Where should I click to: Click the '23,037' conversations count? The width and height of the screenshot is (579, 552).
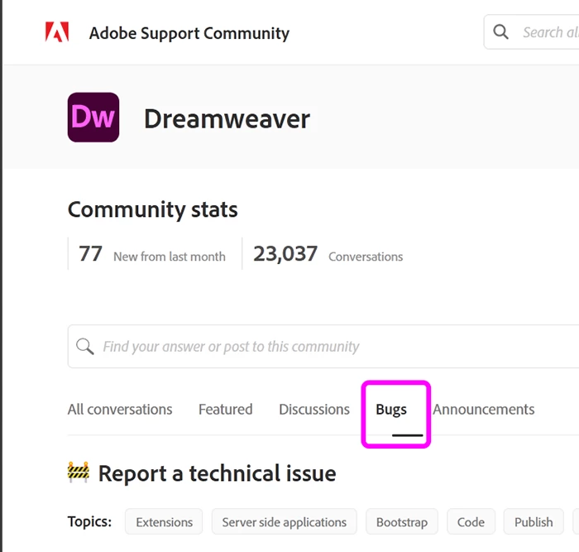coord(285,254)
